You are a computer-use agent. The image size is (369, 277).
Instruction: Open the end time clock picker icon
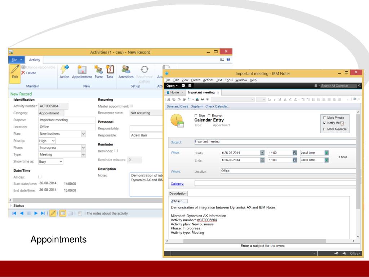[x=295, y=160]
